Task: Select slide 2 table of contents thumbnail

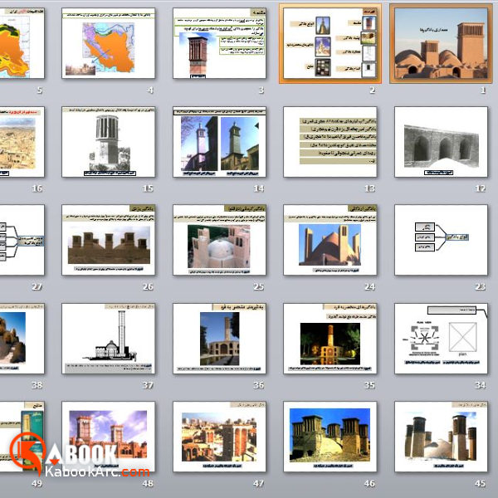Action: 330,43
